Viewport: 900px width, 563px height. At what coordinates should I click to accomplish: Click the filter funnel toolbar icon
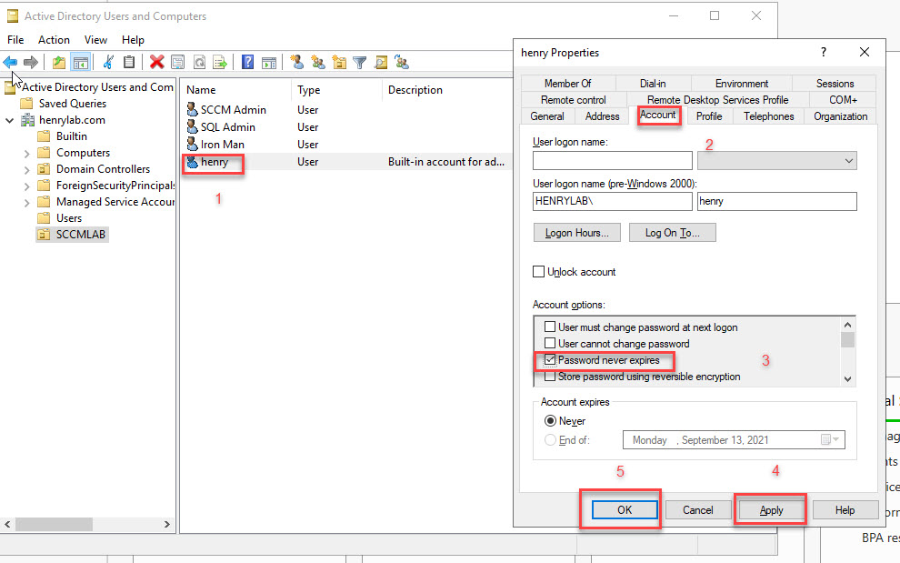pos(360,62)
